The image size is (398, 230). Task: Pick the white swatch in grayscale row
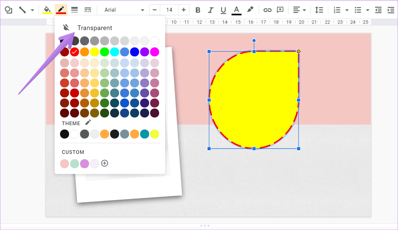[x=154, y=41]
